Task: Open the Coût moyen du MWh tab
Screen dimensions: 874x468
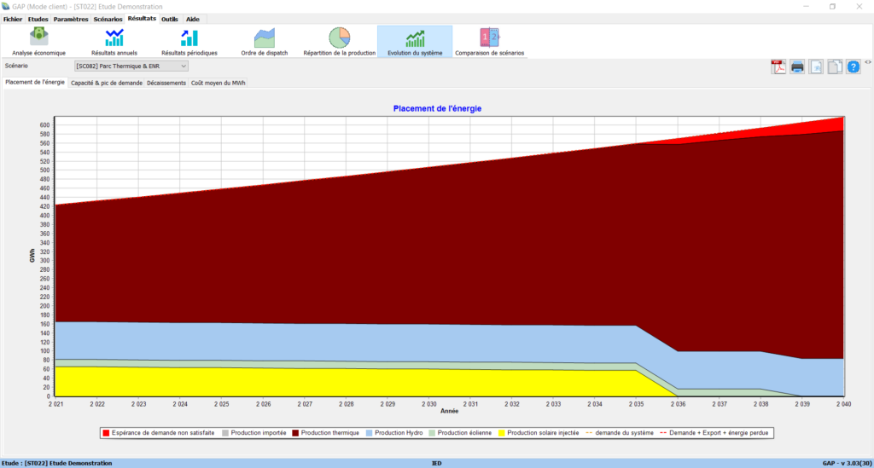Action: coord(218,83)
